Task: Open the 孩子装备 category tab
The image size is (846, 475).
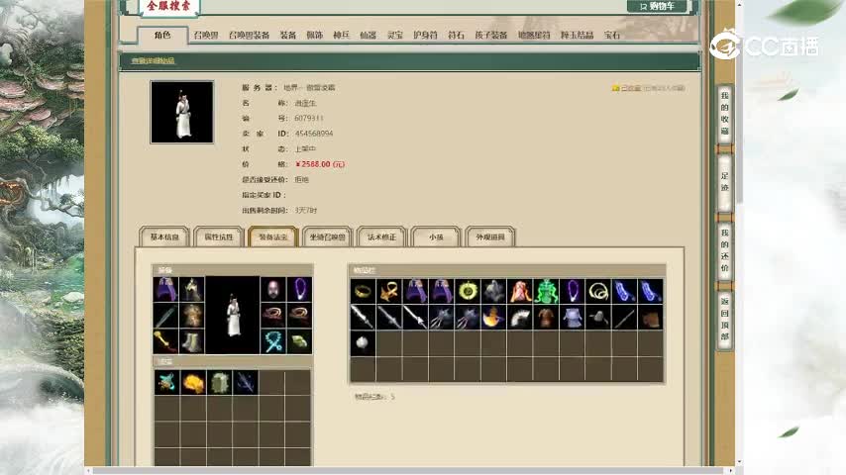Action: [x=491, y=35]
